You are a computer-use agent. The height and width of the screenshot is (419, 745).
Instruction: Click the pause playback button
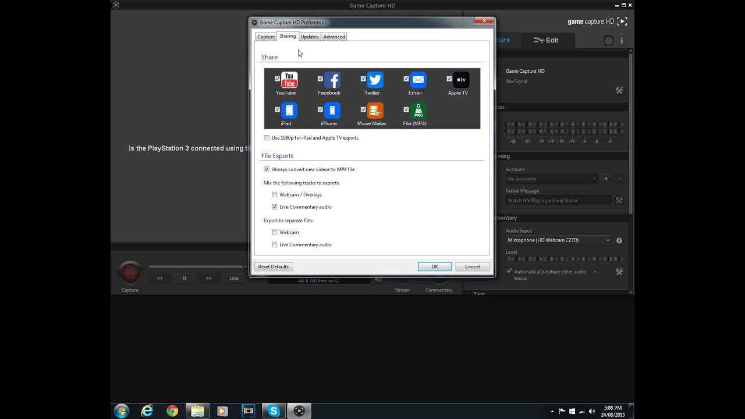185,278
